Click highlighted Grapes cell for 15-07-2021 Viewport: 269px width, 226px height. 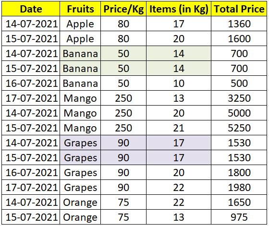click(x=80, y=158)
